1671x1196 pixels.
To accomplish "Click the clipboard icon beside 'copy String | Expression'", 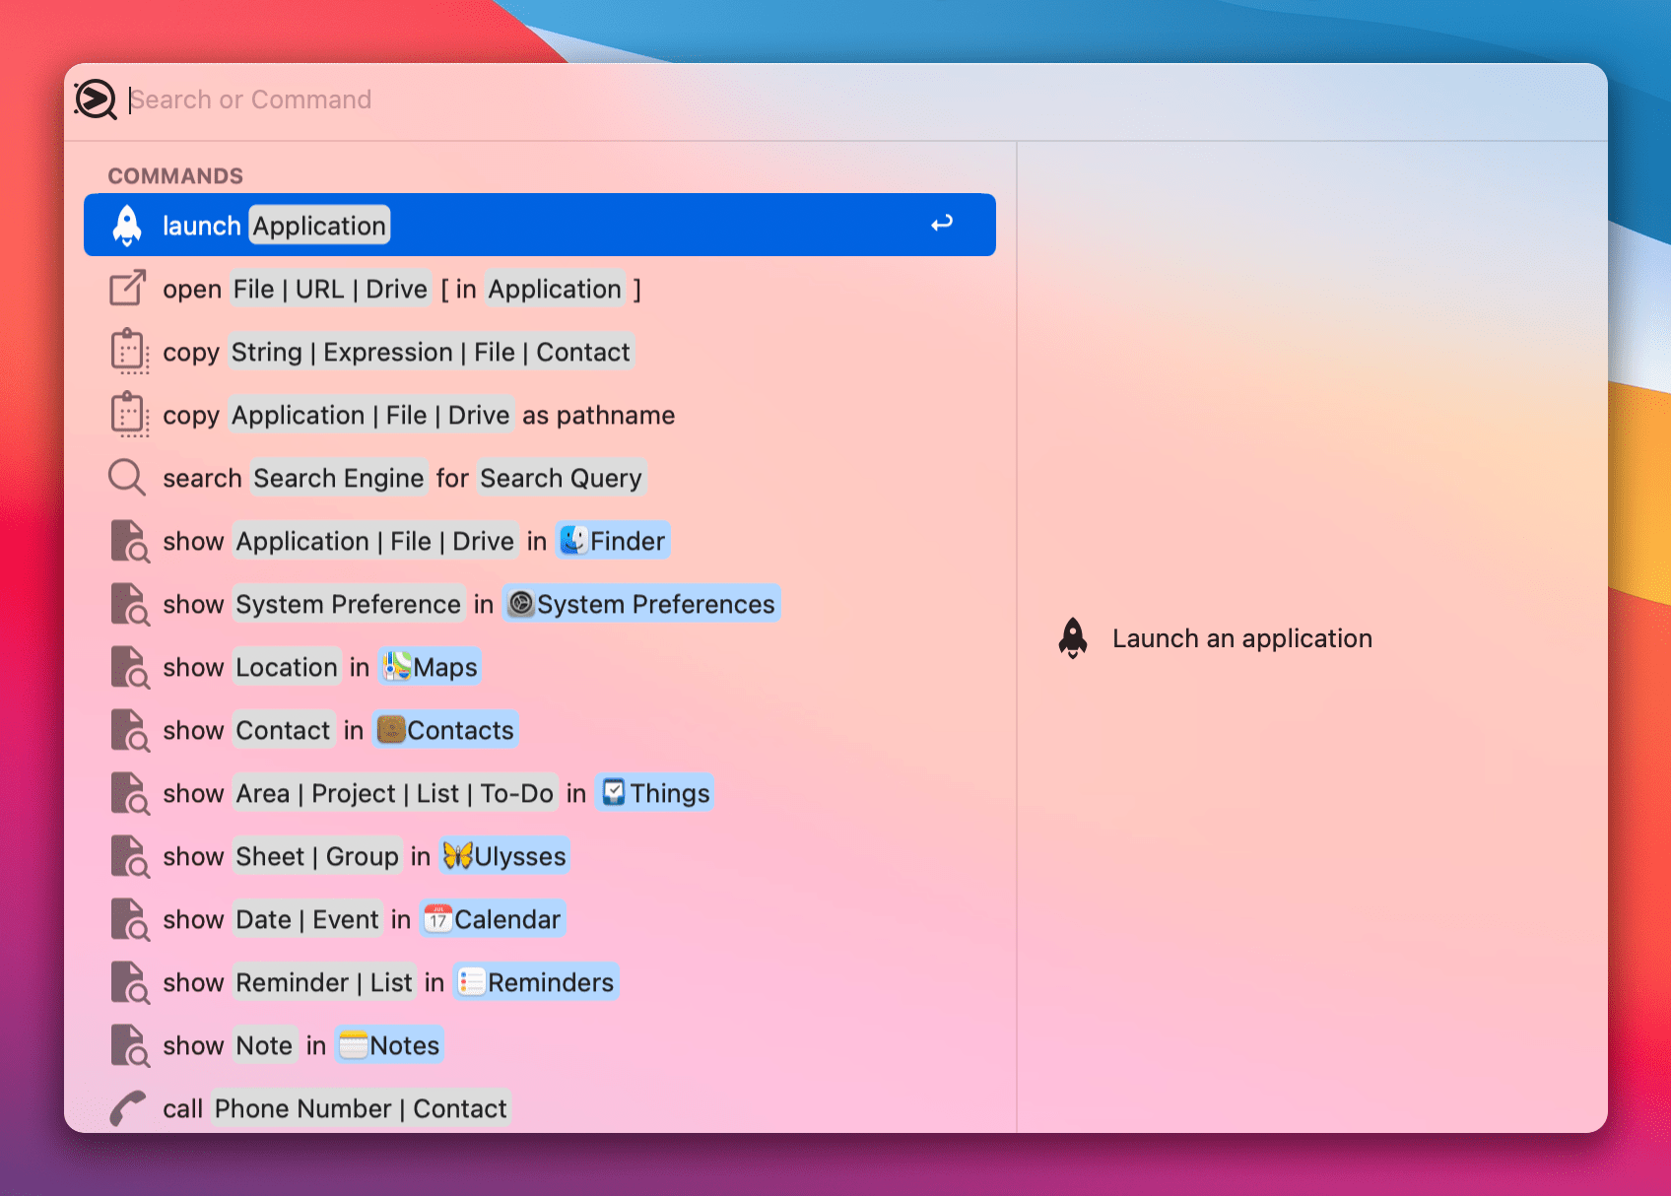I will pos(129,352).
